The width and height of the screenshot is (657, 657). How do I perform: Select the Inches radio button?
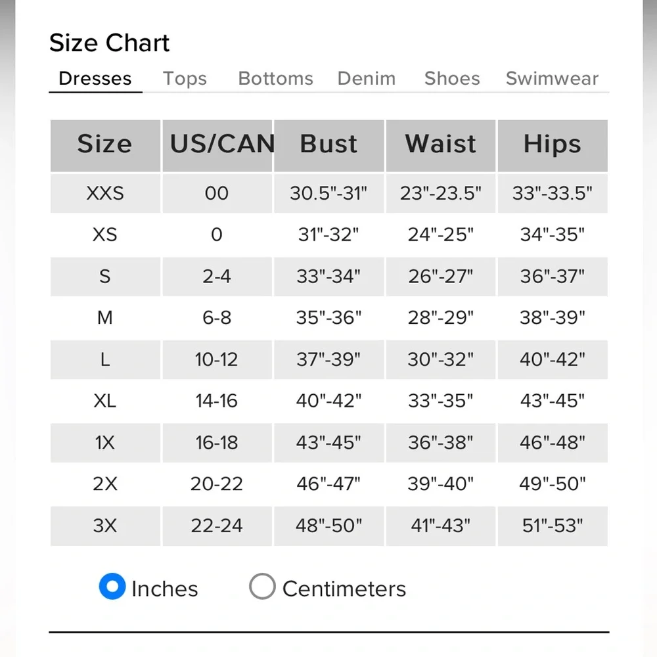pos(112,586)
